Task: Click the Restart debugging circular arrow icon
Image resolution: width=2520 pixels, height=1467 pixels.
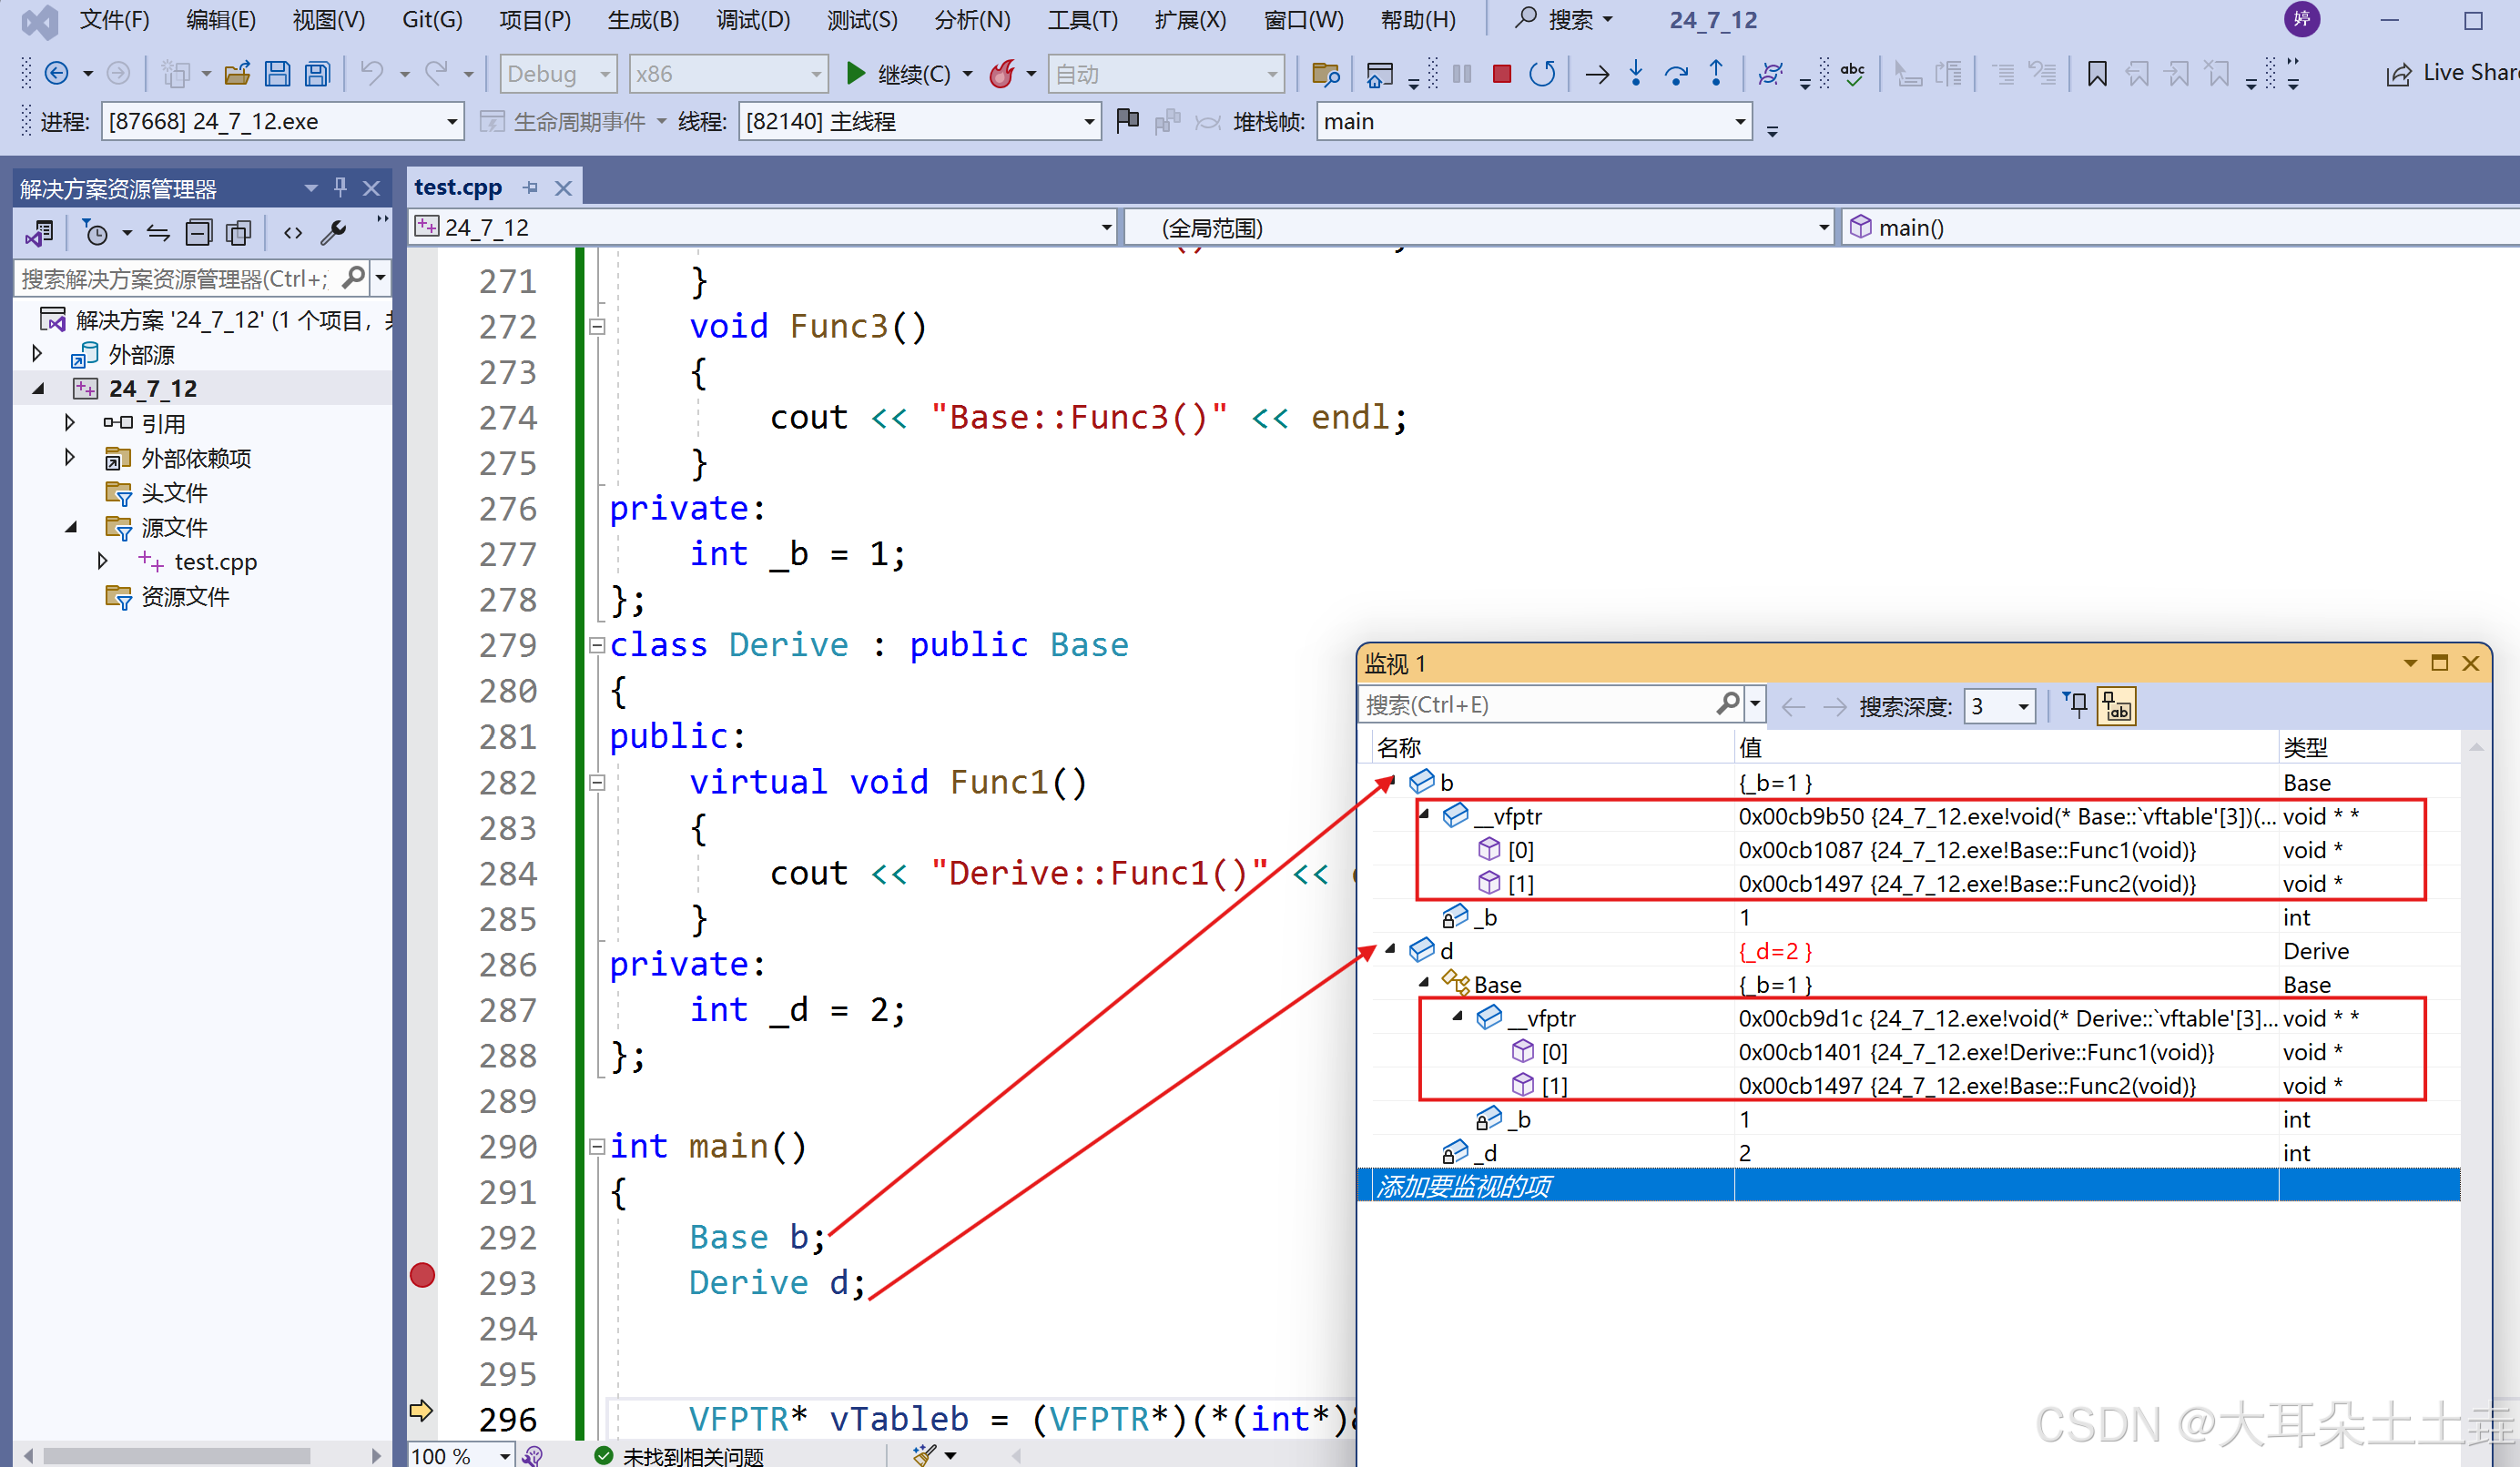Action: point(1542,74)
